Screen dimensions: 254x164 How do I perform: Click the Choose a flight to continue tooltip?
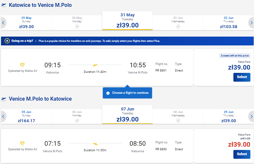click(127, 93)
